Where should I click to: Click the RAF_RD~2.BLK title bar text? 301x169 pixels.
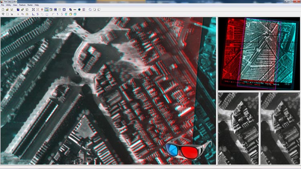coord(10,2)
